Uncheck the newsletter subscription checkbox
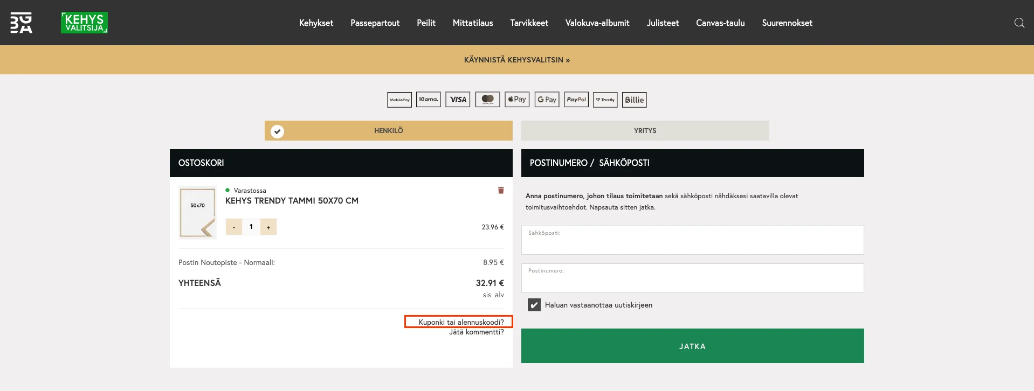The height and width of the screenshot is (391, 1034). pos(534,305)
